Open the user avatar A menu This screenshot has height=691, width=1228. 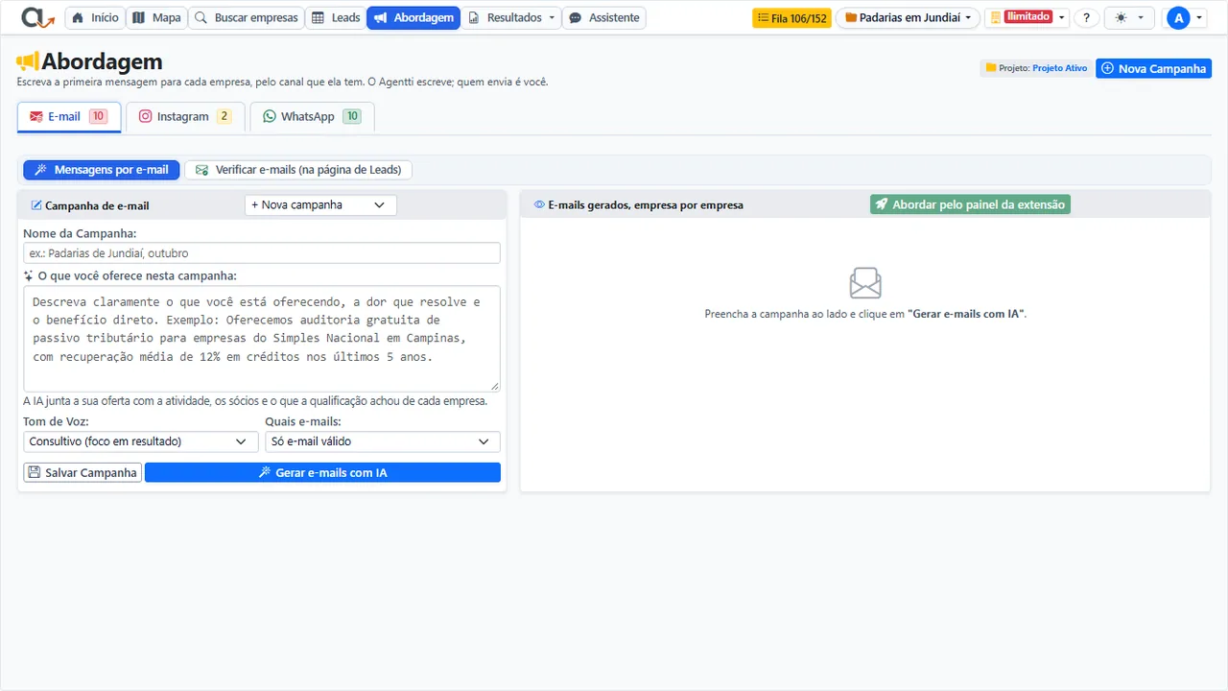click(1185, 17)
